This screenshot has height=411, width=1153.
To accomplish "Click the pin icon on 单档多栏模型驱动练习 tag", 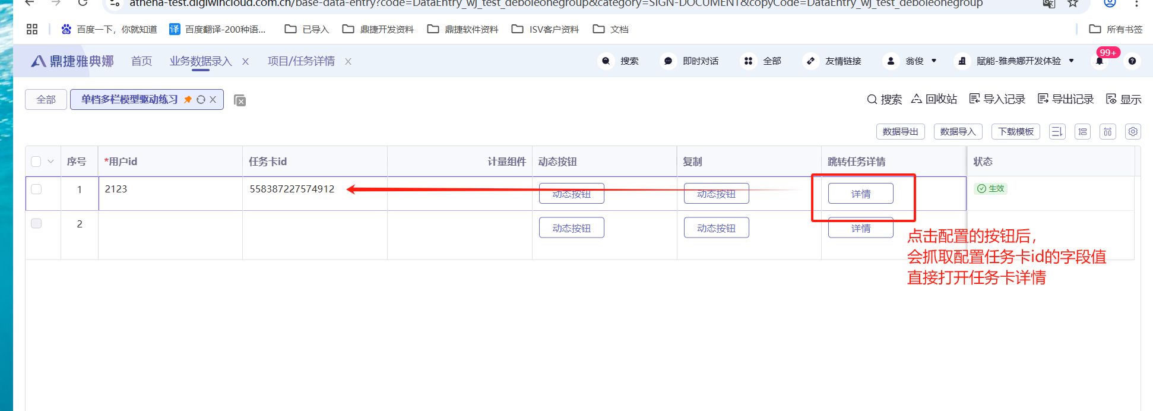I will tap(188, 99).
